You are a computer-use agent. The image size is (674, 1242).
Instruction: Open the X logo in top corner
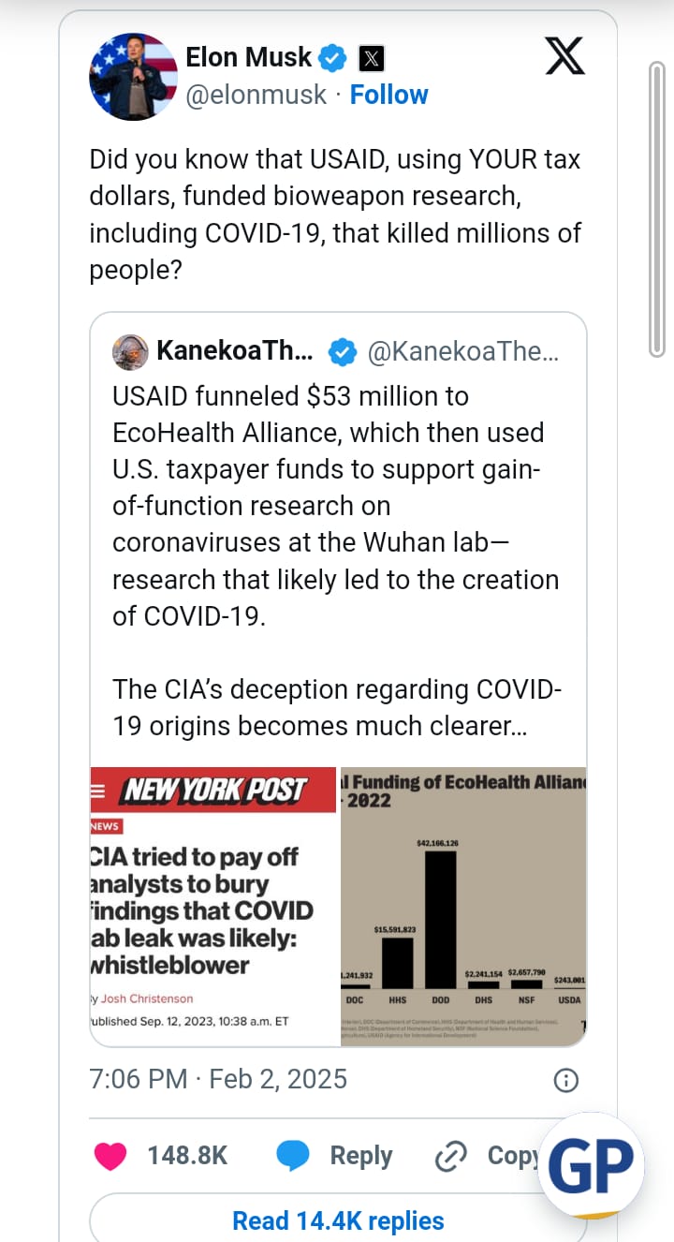click(x=564, y=57)
